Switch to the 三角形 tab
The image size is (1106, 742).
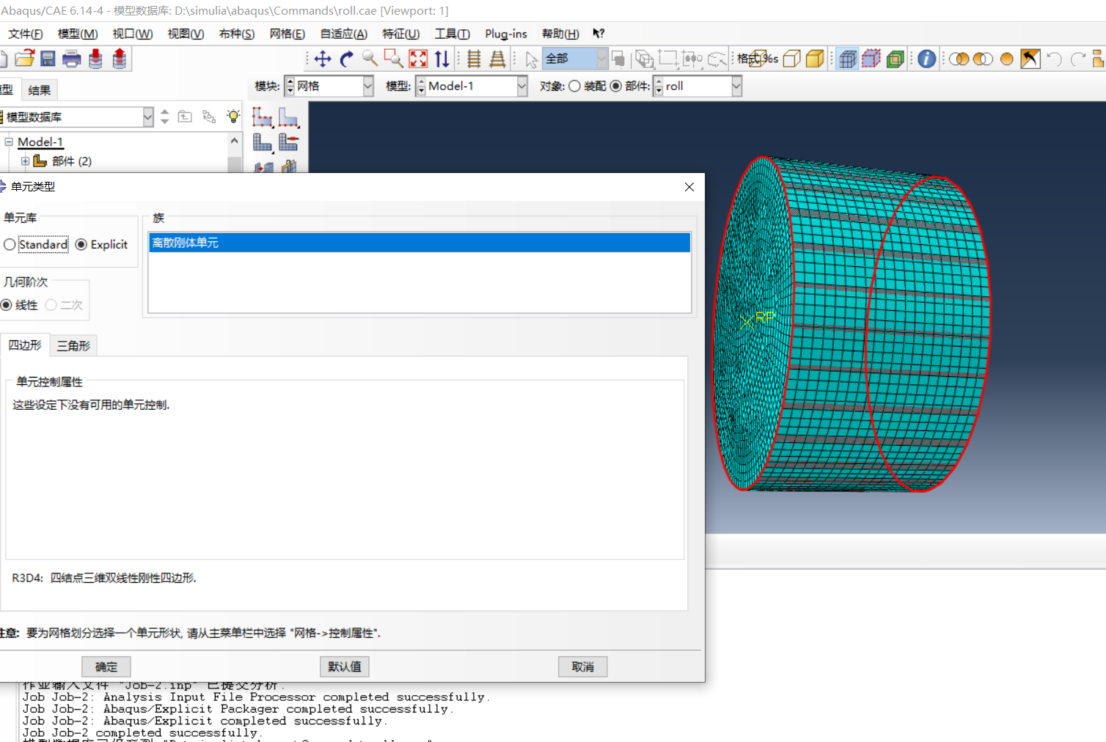[x=73, y=346]
